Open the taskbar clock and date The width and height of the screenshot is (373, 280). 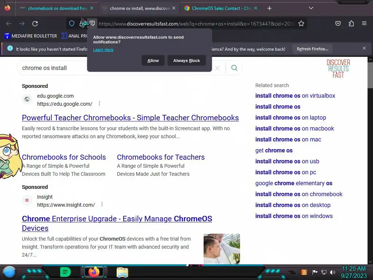coord(354,272)
